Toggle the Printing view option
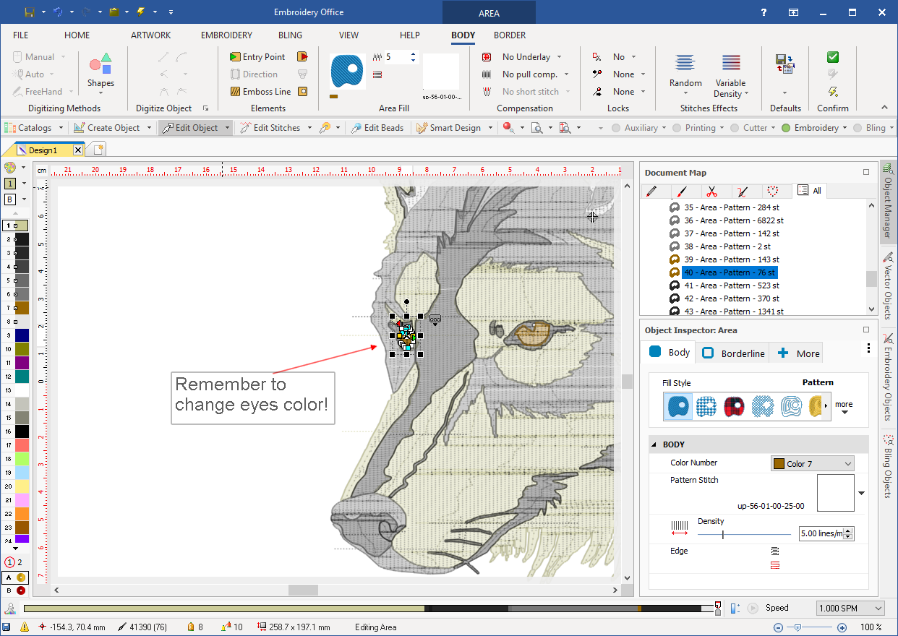 coord(677,128)
